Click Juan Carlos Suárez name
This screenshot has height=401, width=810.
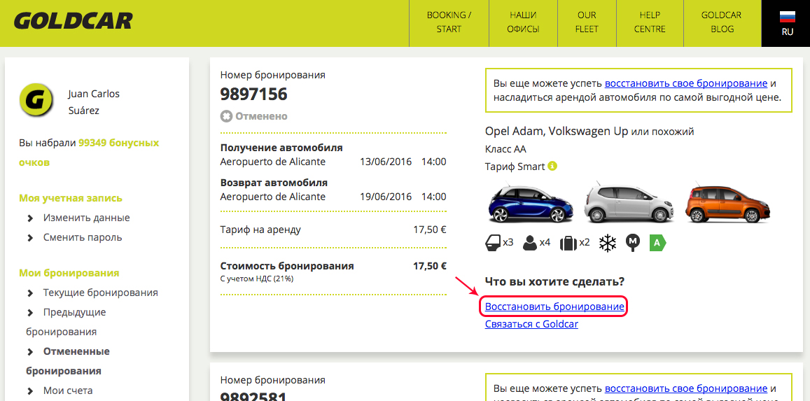coord(94,102)
